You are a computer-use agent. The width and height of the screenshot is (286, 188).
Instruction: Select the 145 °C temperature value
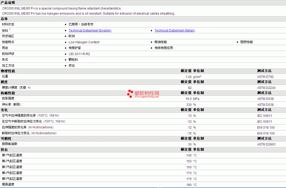pyautogui.click(x=192, y=155)
